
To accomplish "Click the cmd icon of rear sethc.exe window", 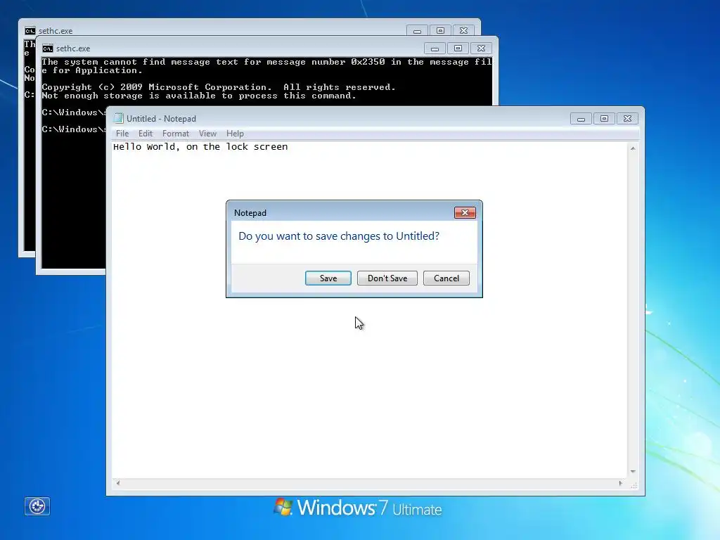I will coord(30,31).
